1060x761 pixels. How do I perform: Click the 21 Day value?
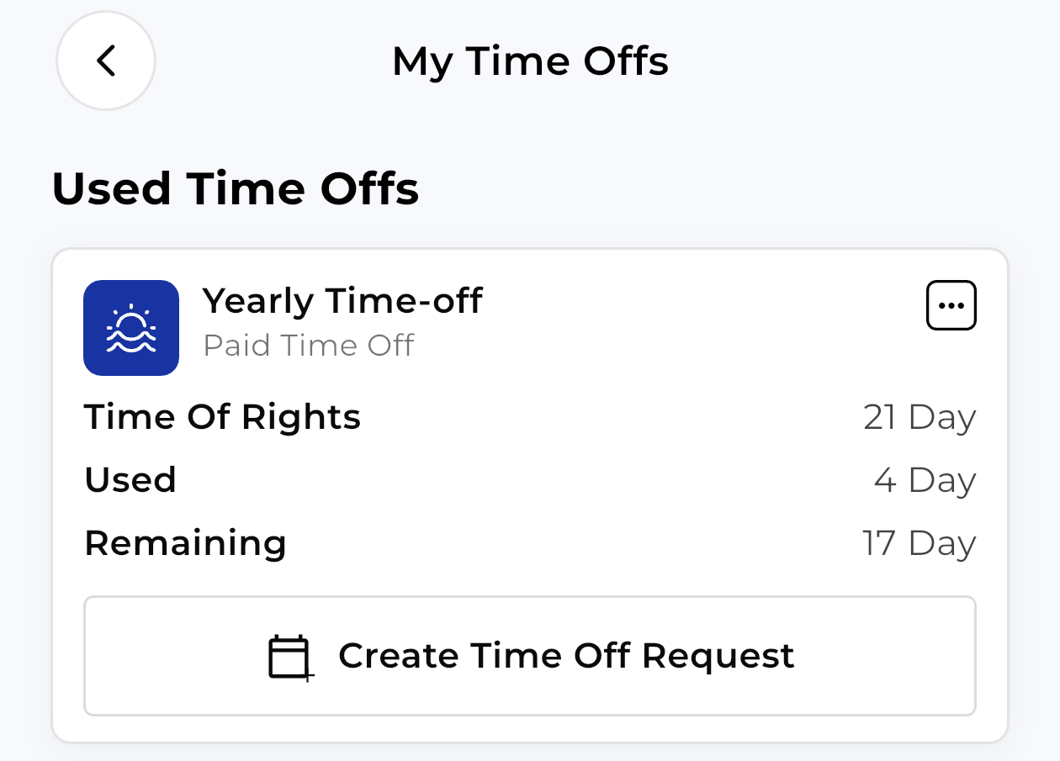(920, 418)
